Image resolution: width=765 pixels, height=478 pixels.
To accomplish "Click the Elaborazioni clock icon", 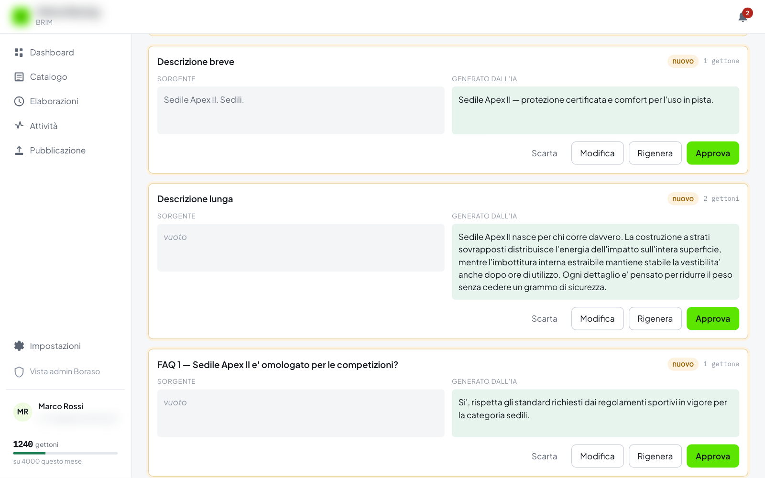I will (x=19, y=101).
